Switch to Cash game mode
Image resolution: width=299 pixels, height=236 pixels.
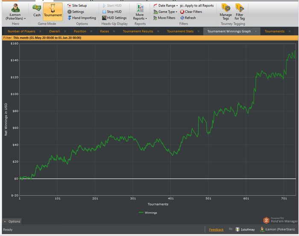37,11
